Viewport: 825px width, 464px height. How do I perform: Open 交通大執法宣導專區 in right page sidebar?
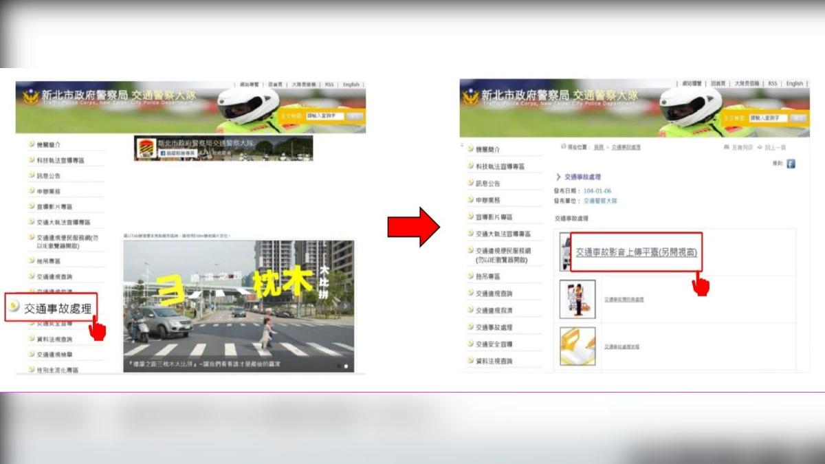[503, 234]
